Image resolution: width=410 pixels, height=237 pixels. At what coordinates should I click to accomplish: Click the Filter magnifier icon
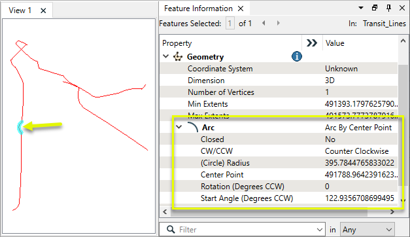171,229
